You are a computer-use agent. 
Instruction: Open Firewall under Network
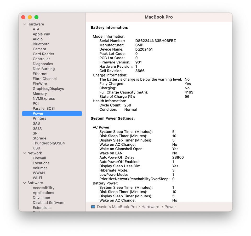pyautogui.click(x=39, y=158)
